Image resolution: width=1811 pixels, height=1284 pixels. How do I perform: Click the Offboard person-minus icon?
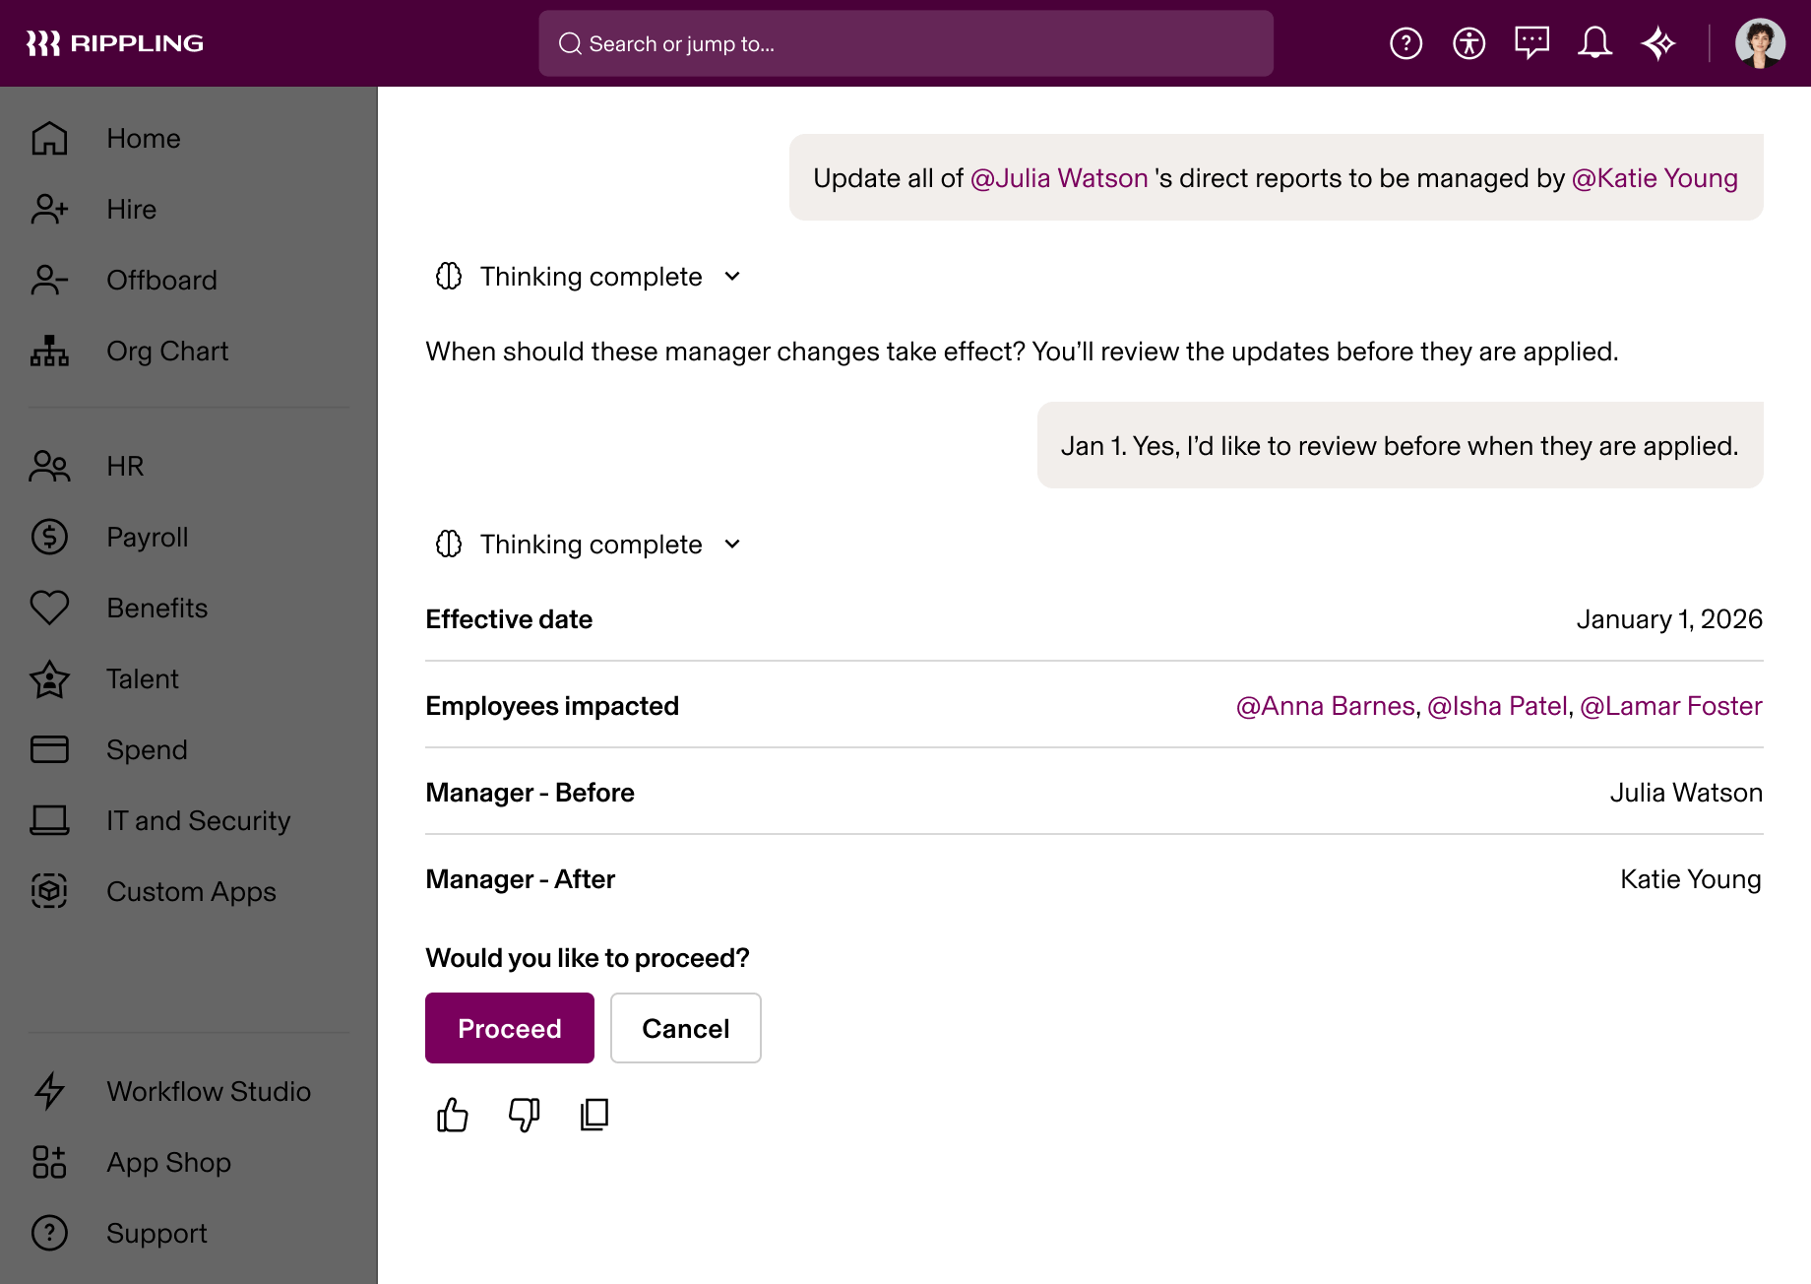tap(49, 281)
